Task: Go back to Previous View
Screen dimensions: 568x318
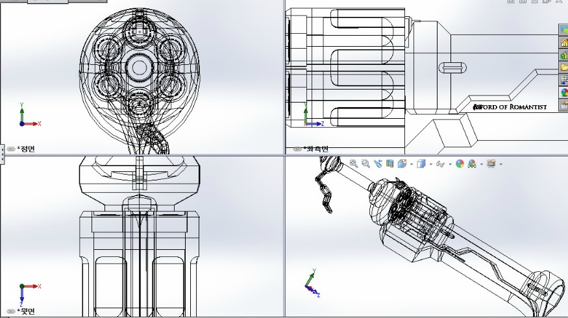Action: click(377, 164)
